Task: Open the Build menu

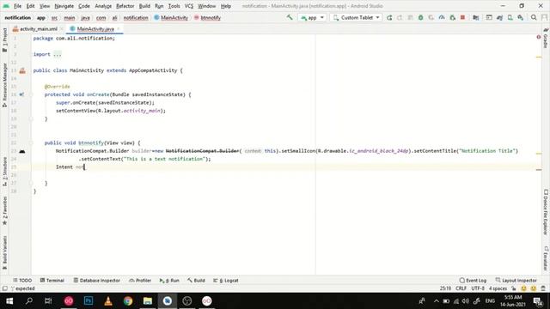Action: click(x=144, y=6)
